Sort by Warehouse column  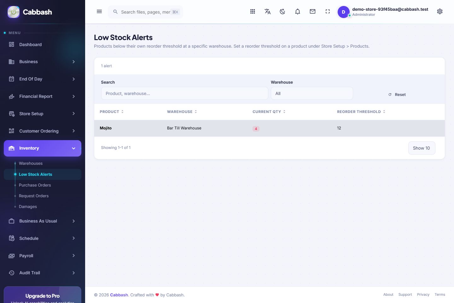point(182,112)
